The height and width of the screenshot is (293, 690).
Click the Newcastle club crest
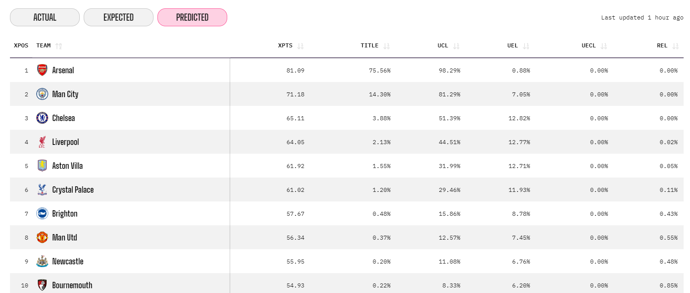(42, 261)
